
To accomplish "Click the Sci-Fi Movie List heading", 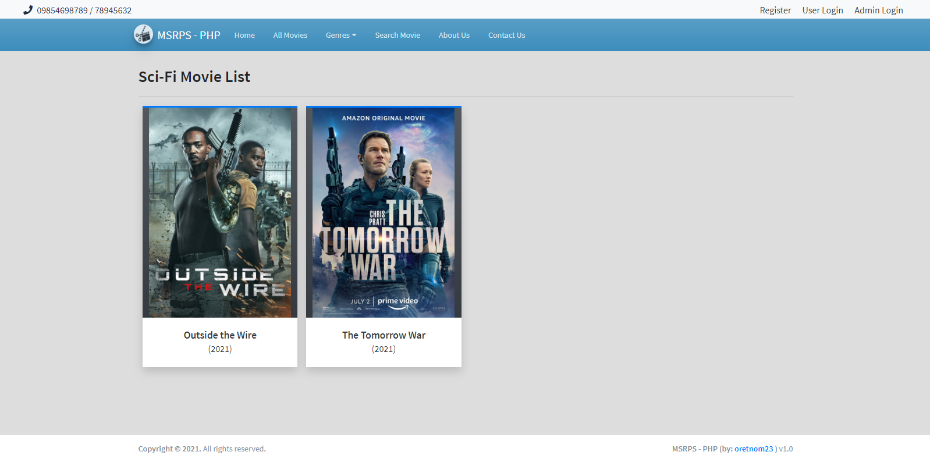I will point(194,77).
